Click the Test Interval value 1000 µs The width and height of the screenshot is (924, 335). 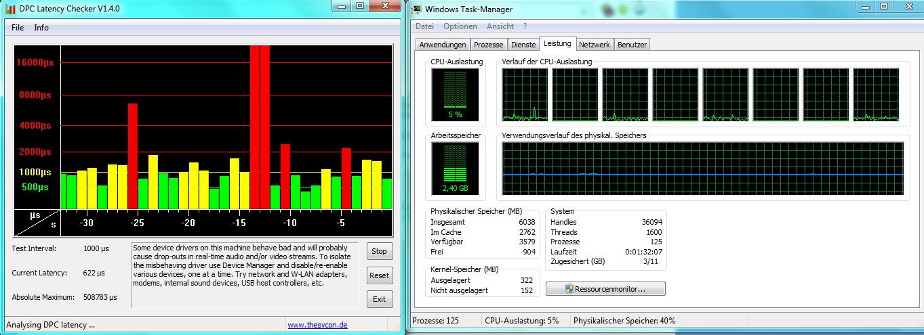tap(96, 248)
